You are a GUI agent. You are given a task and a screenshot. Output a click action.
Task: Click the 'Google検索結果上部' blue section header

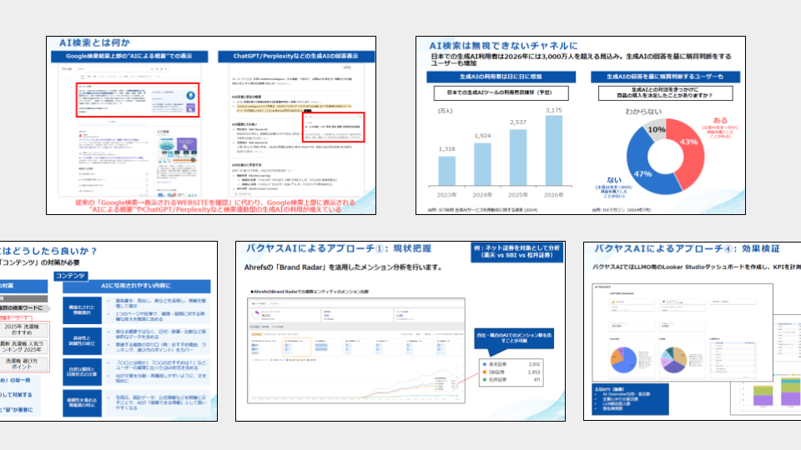pos(134,56)
